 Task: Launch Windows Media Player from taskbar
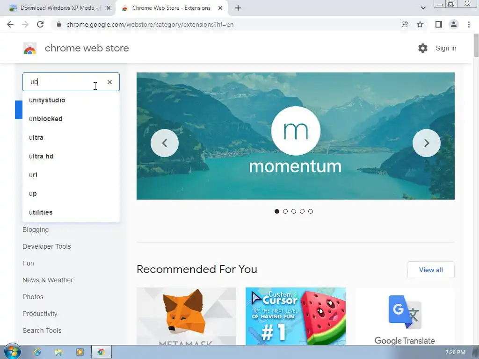pyautogui.click(x=80, y=352)
